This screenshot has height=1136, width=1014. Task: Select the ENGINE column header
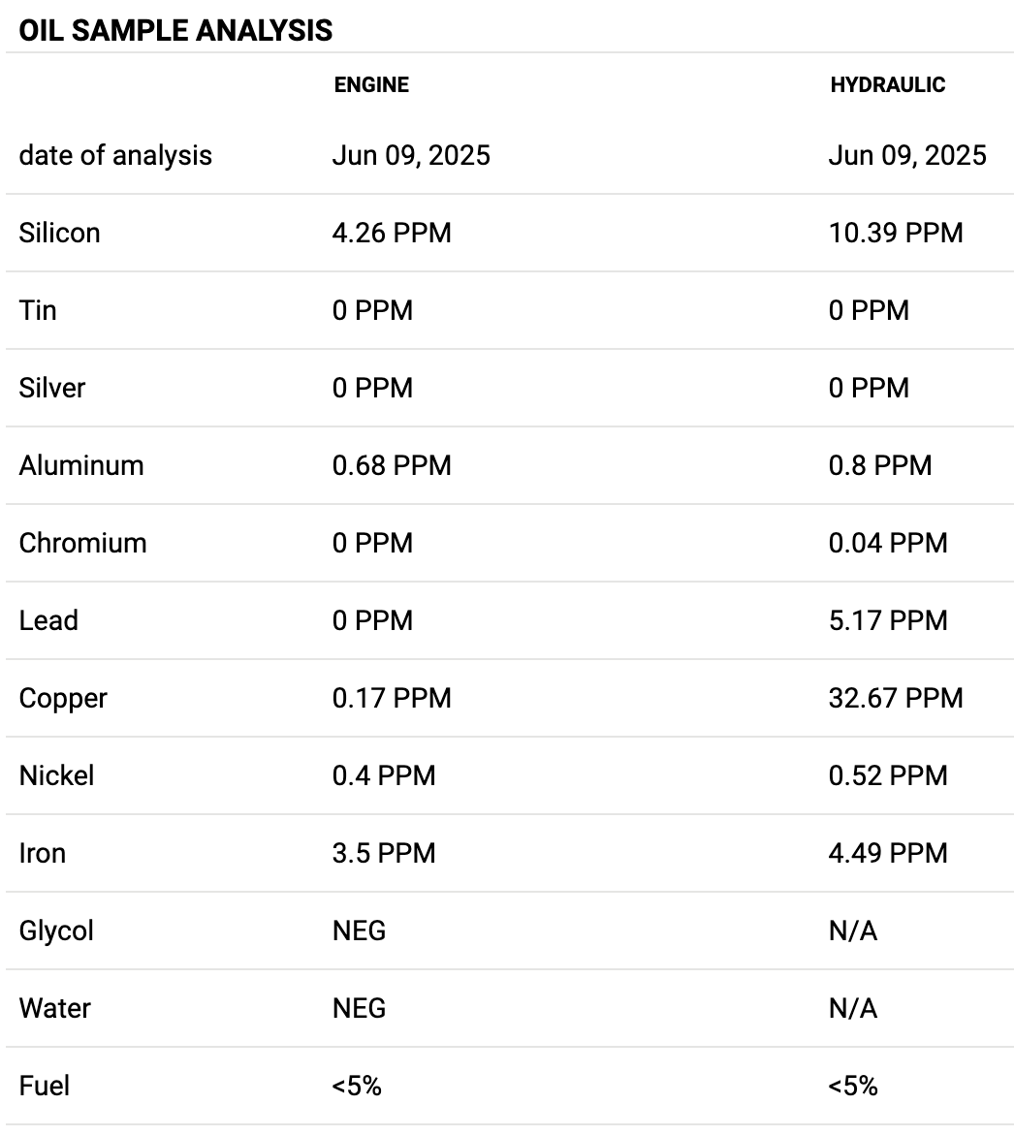[371, 84]
